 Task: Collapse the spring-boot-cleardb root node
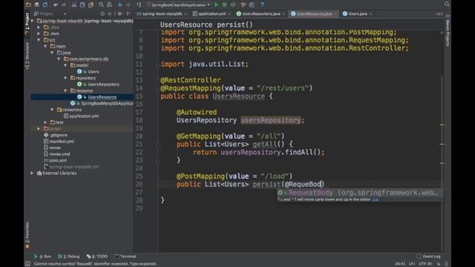[32, 21]
